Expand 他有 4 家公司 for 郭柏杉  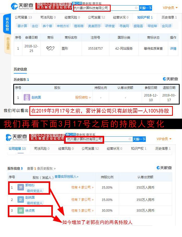click(x=83, y=187)
